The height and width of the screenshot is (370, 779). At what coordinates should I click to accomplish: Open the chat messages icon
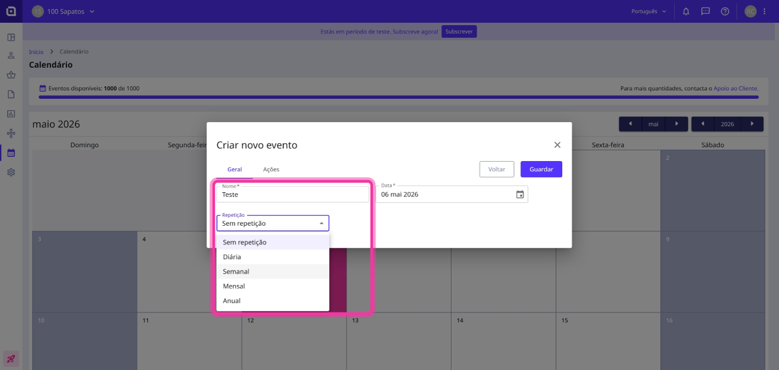(x=705, y=11)
